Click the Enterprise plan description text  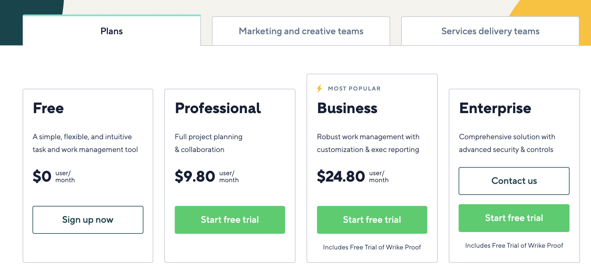point(507,143)
